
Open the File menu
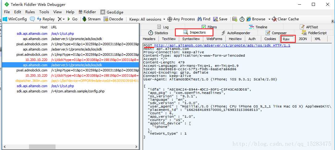click(7, 12)
